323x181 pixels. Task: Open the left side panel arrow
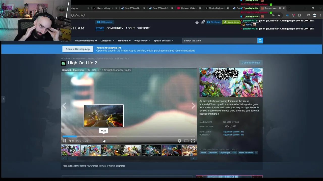[x=3, y=99]
